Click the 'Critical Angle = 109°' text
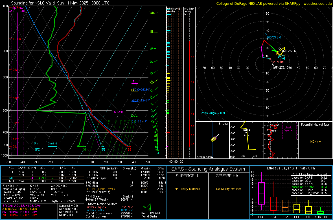The height and width of the screenshot is (220, 333). click(x=213, y=113)
